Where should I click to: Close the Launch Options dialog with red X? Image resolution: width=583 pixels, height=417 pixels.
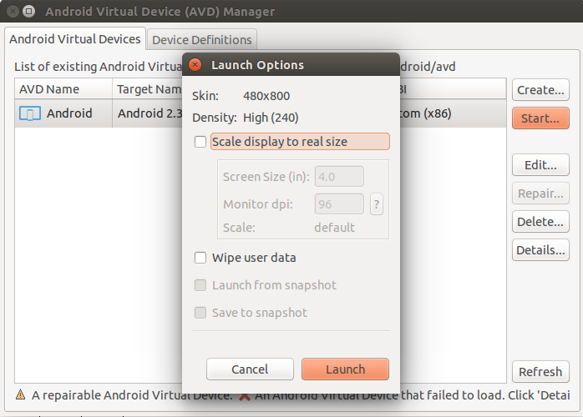[x=195, y=64]
